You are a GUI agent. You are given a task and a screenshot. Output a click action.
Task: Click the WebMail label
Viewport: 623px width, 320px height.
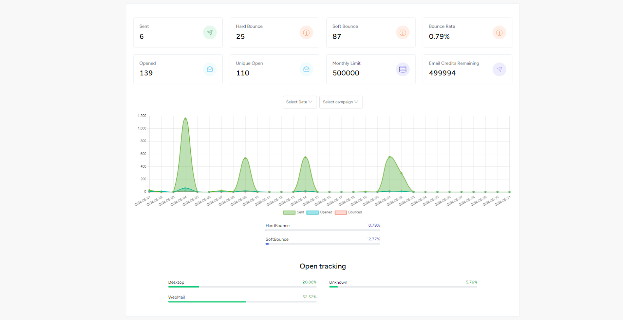click(176, 297)
